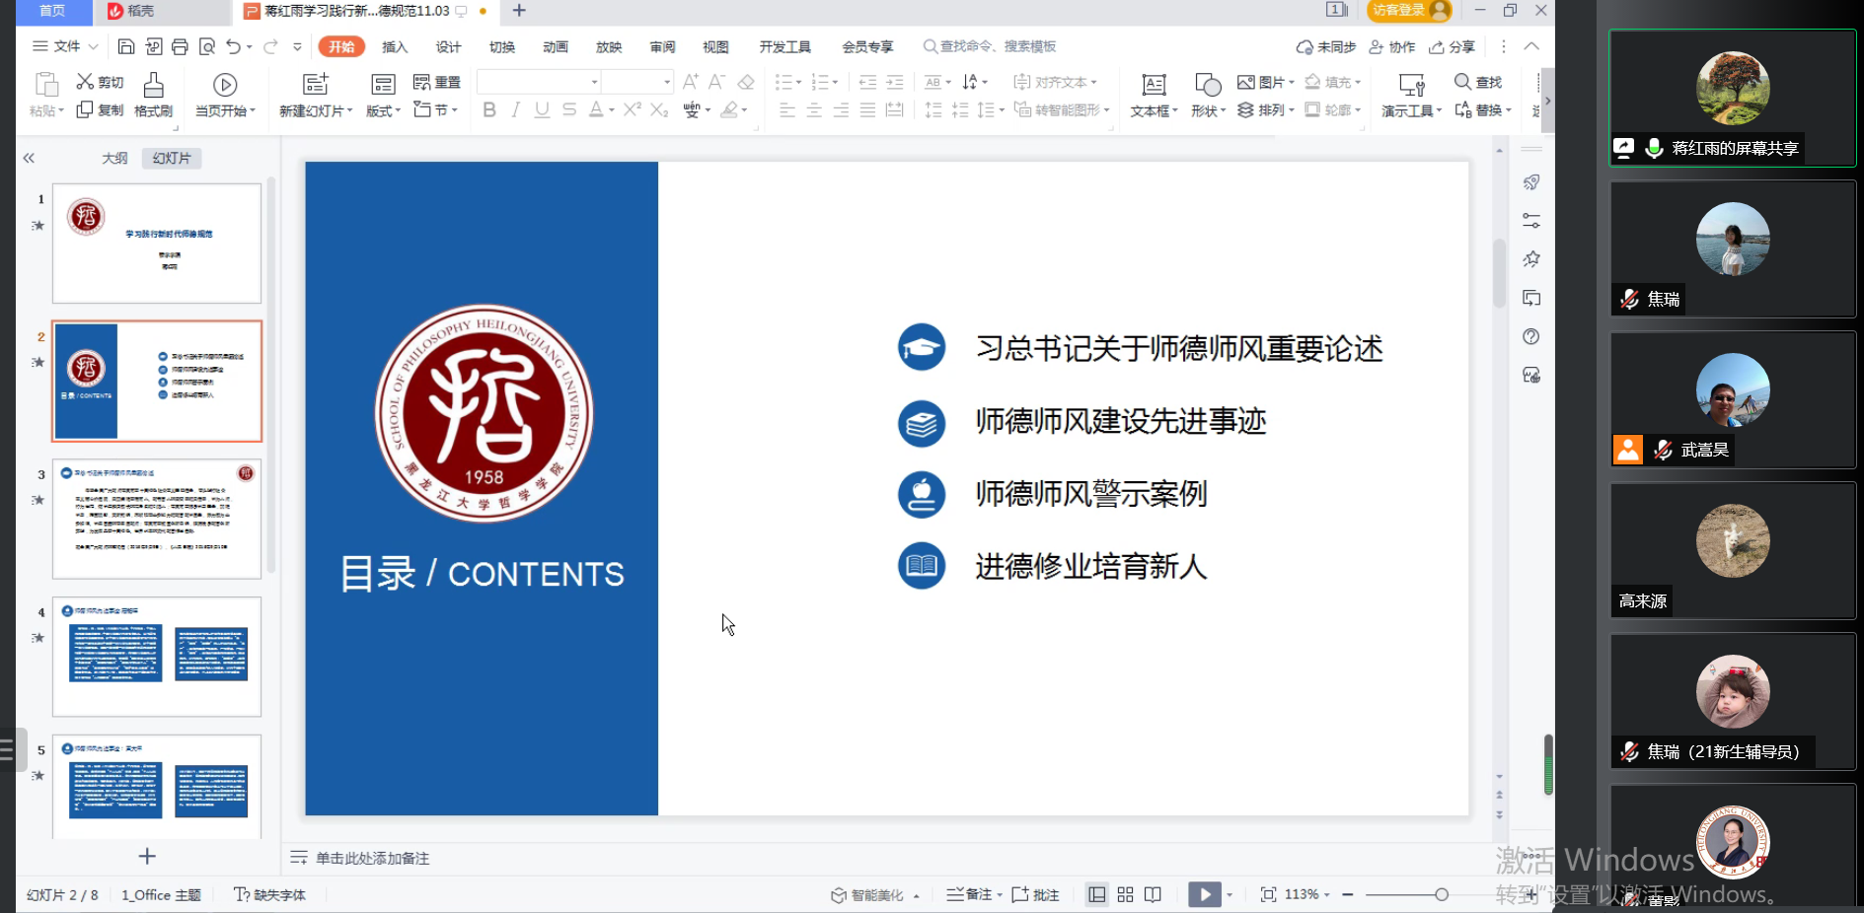
Task: Insert a text box (文本框)
Action: click(x=1153, y=86)
